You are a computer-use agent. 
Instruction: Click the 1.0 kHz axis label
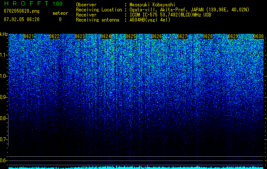4,76
